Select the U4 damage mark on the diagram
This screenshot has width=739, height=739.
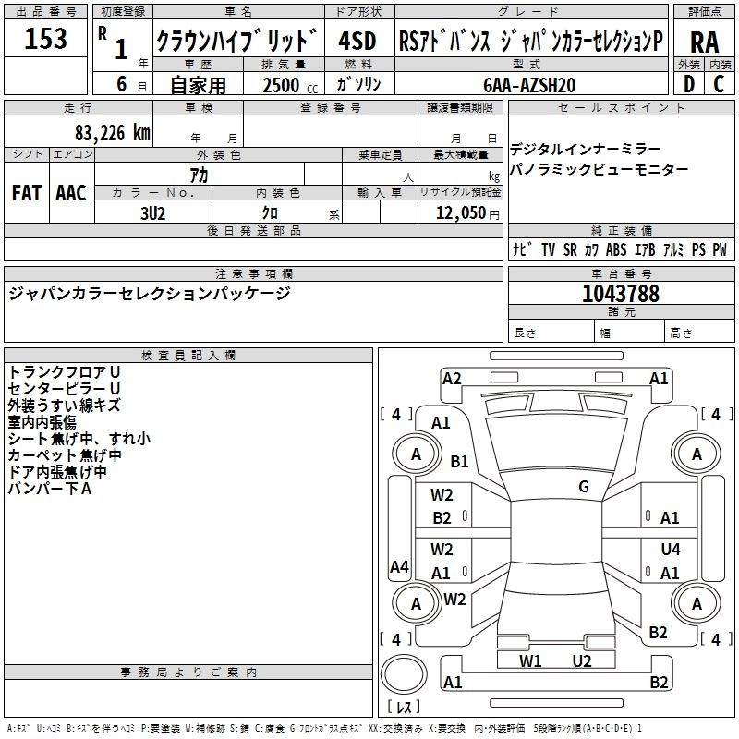[671, 550]
